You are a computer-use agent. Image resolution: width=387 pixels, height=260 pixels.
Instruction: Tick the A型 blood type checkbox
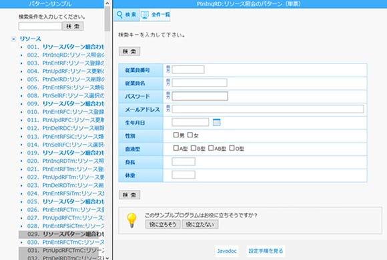pyautogui.click(x=175, y=148)
